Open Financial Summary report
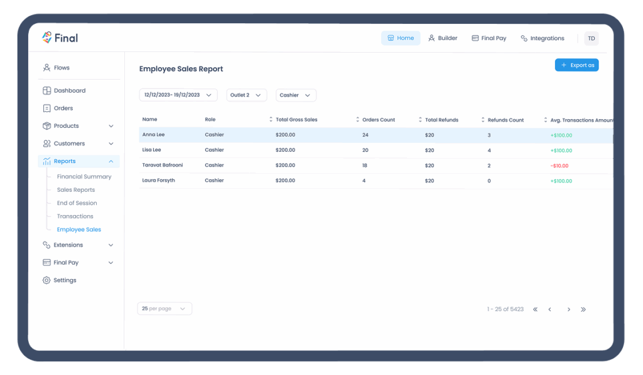643x375 pixels. point(84,176)
